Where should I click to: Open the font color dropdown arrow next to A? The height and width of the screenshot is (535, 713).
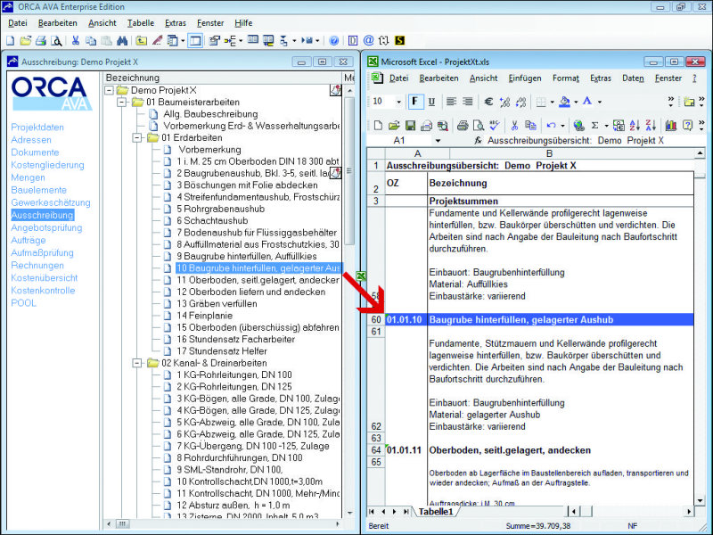click(600, 102)
